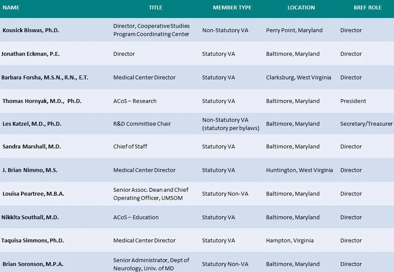The image size is (394, 272).
Task: Click Brian Soronson's BREF role Director
Action: (351, 264)
